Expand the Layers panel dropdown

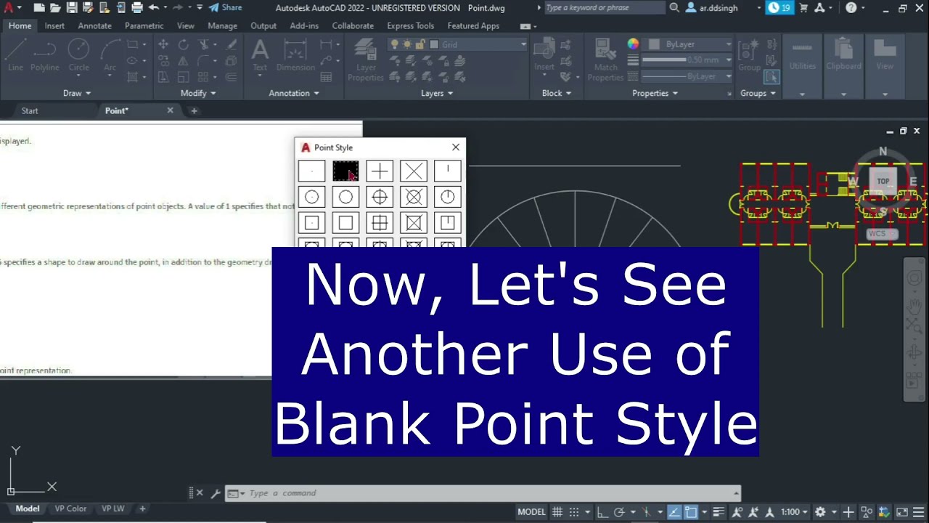click(x=437, y=93)
